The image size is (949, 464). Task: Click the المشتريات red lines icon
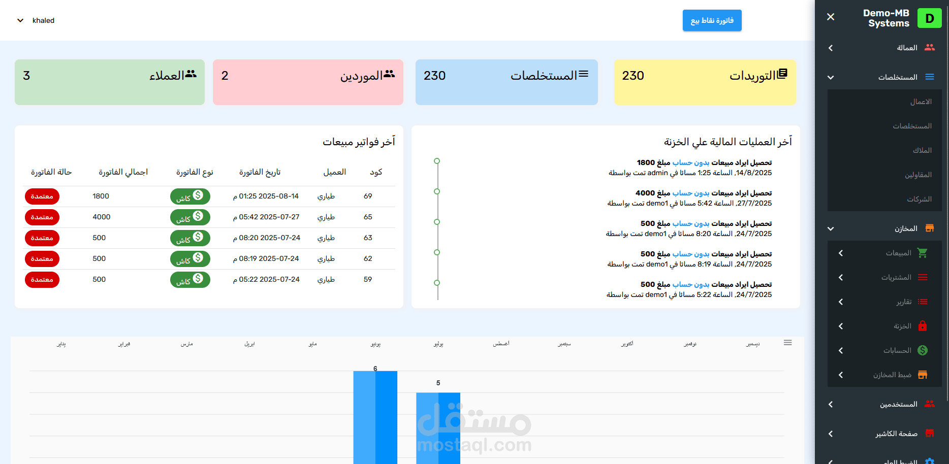click(923, 277)
